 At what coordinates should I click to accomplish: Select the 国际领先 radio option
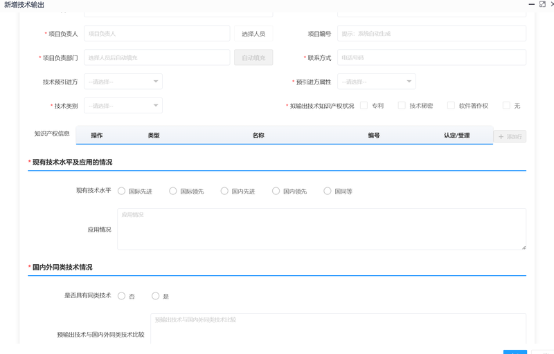(173, 191)
